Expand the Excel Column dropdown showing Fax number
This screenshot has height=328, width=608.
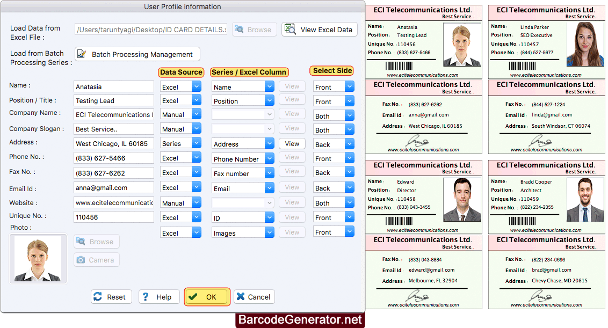tap(270, 173)
